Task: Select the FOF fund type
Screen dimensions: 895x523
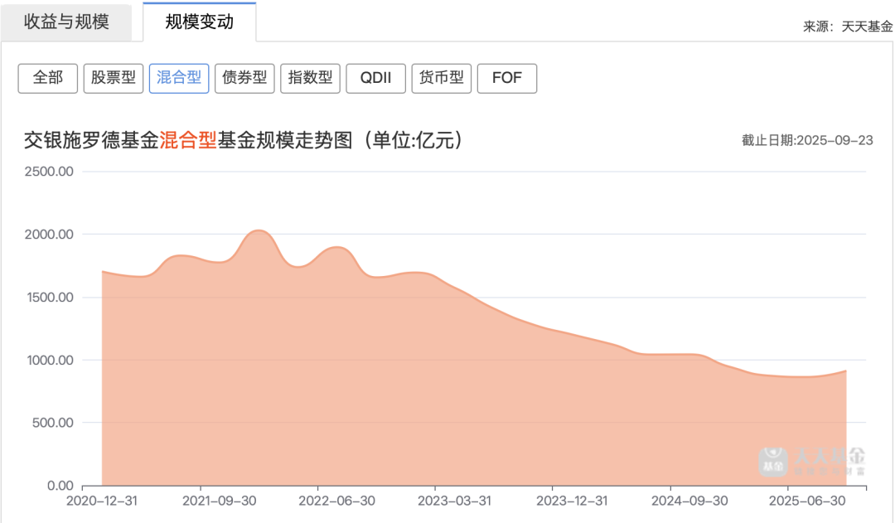Action: click(x=507, y=78)
